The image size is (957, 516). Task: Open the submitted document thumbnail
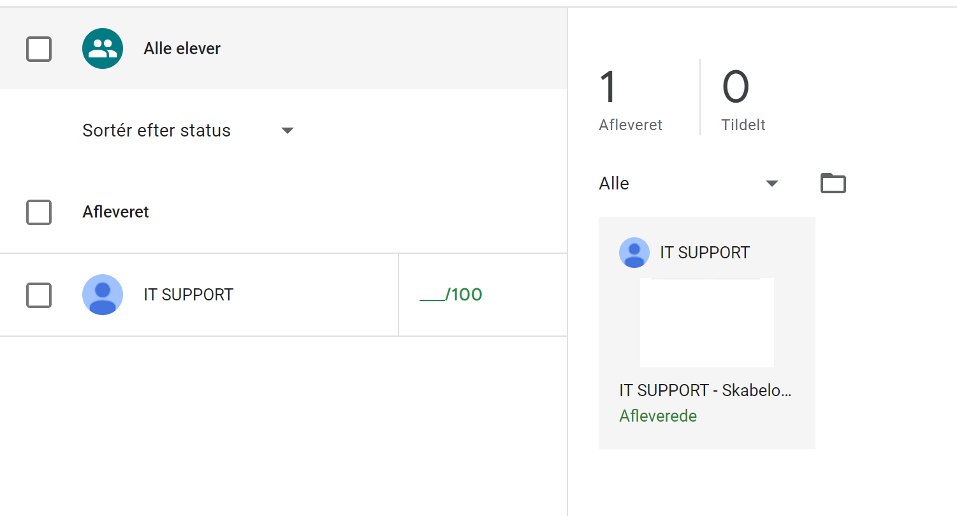(x=706, y=323)
